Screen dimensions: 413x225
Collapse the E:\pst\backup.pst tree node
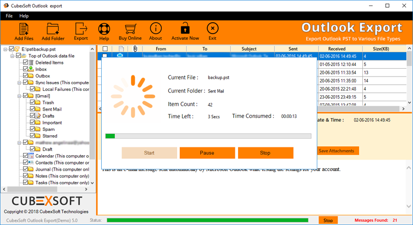tap(5, 49)
